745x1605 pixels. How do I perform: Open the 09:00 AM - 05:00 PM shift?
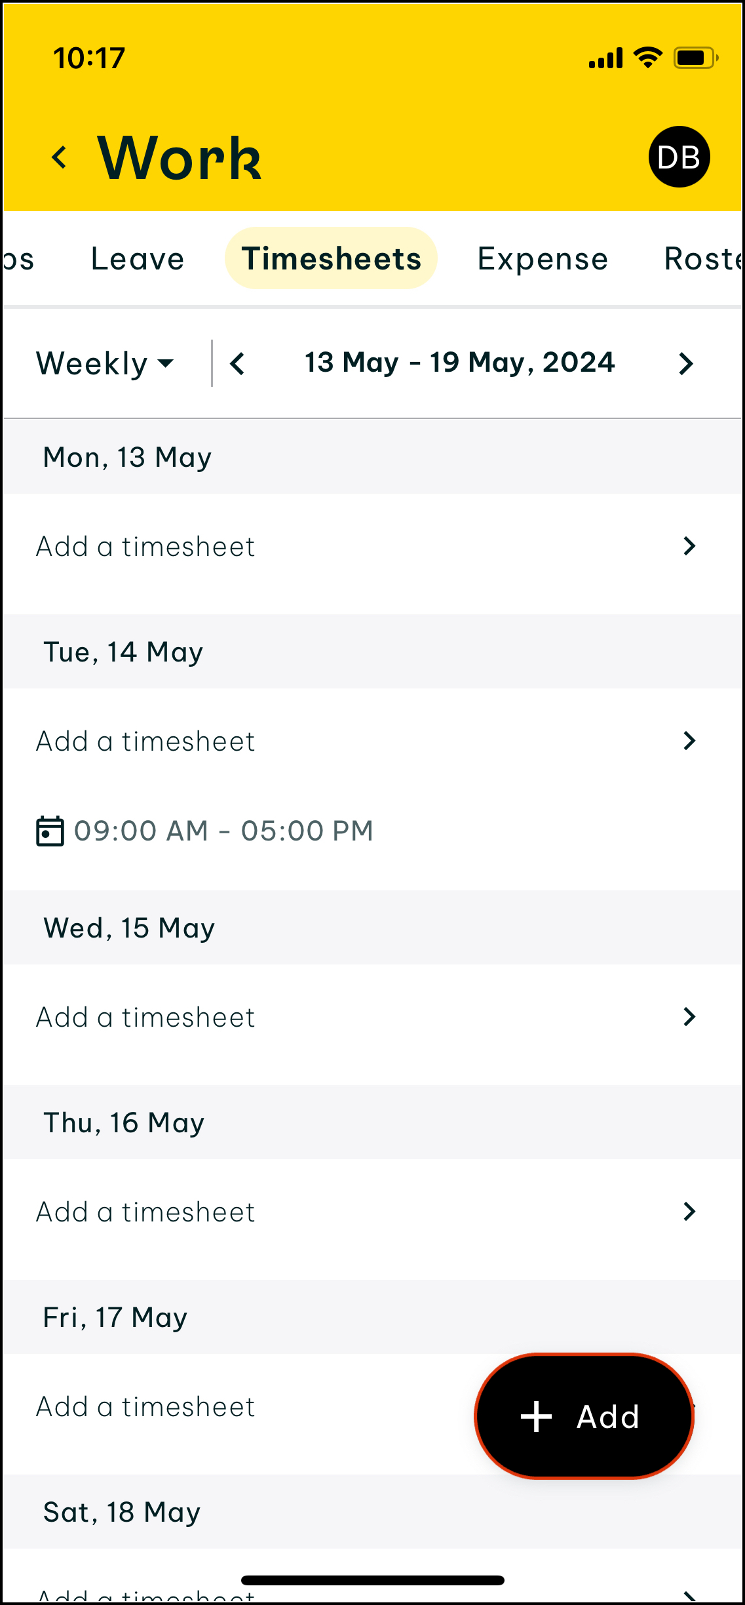tap(223, 831)
